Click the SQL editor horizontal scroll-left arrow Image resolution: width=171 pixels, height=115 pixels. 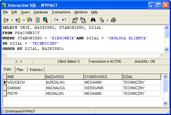click(4, 55)
